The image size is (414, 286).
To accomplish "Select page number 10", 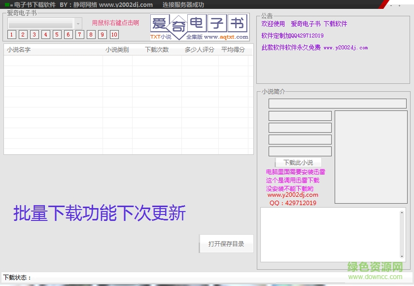I will (113, 35).
